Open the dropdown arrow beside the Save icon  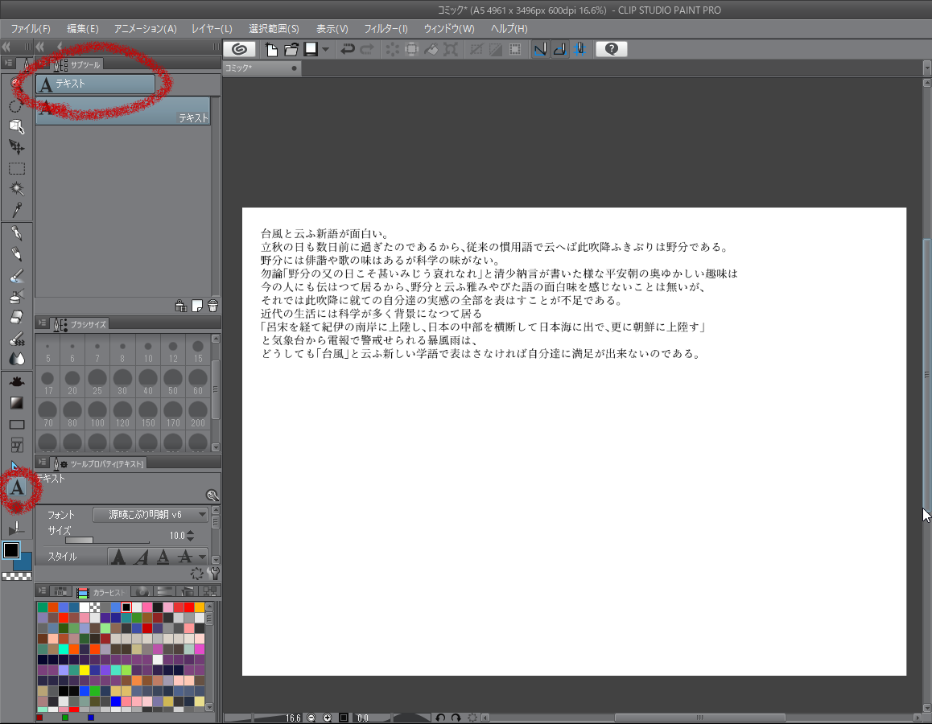click(x=325, y=49)
